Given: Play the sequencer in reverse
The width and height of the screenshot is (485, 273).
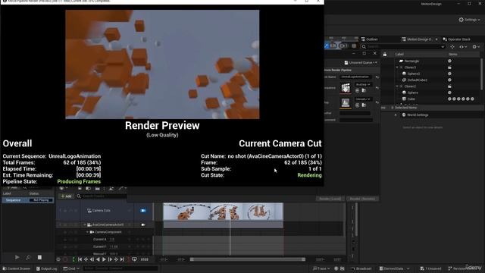Looking at the screenshot, I should point(98,259).
